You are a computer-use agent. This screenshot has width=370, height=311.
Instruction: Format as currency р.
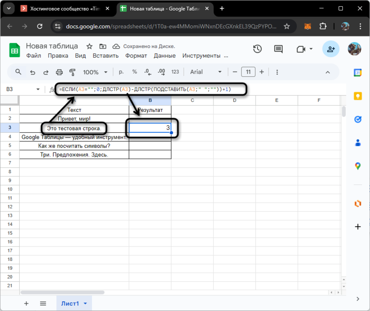pos(121,72)
